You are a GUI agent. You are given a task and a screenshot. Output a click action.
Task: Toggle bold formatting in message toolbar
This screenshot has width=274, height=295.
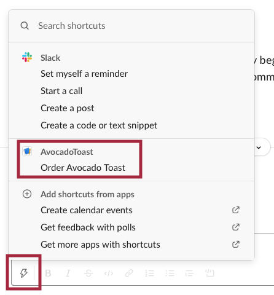pyautogui.click(x=48, y=273)
